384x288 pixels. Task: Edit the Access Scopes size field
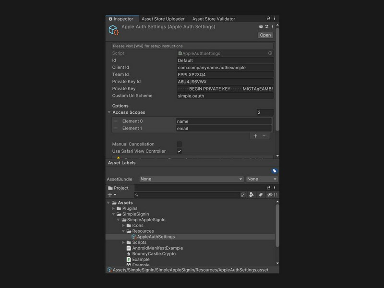[265, 112]
